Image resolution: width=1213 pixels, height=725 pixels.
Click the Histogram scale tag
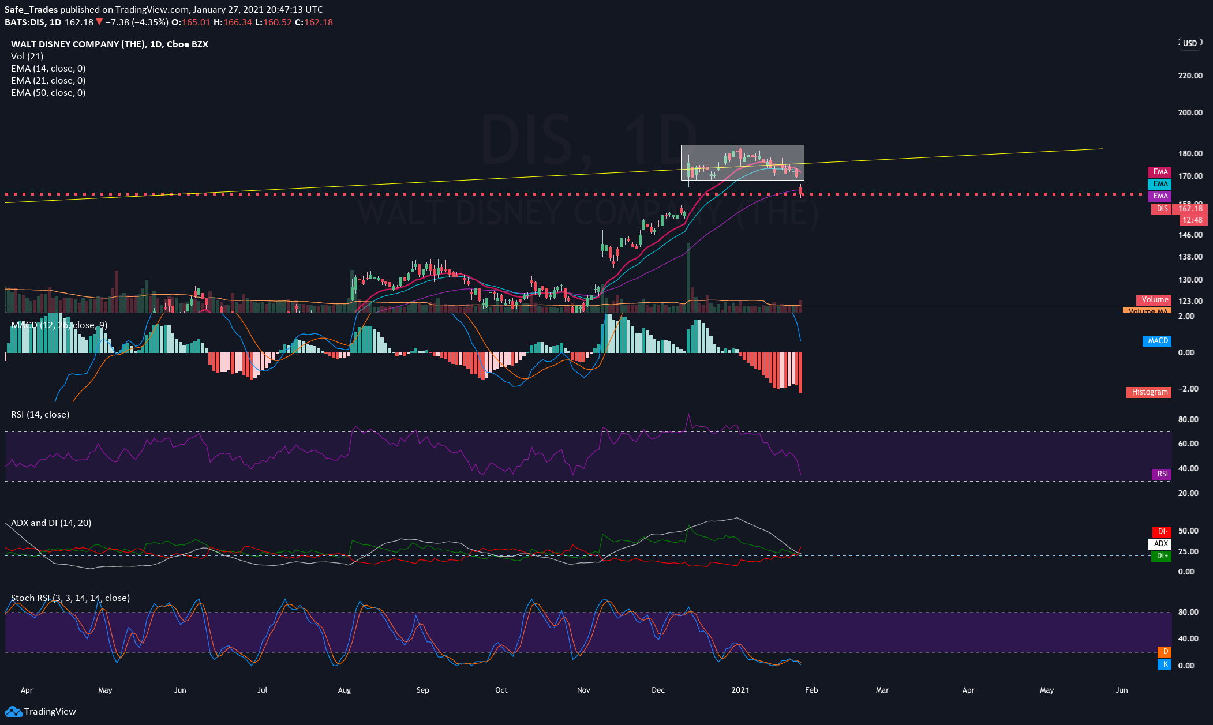pyautogui.click(x=1149, y=392)
